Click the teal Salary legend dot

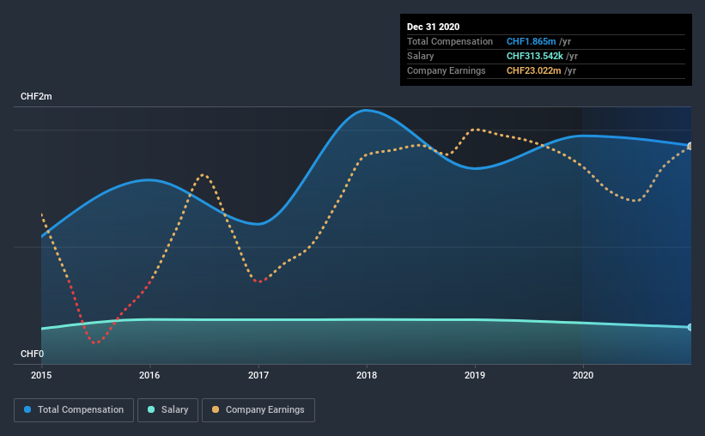[x=151, y=409]
